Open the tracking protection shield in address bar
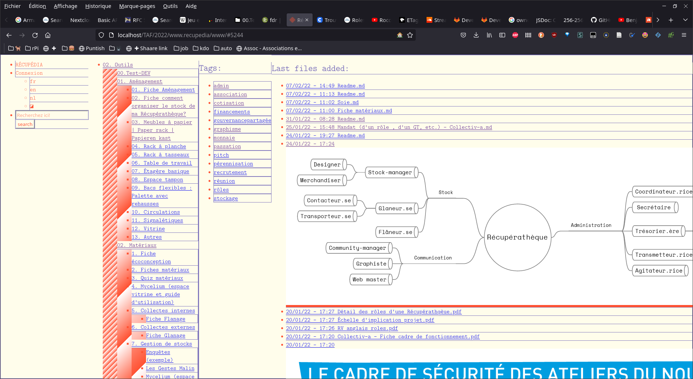Screen dimensions: 693x379 click(x=101, y=35)
